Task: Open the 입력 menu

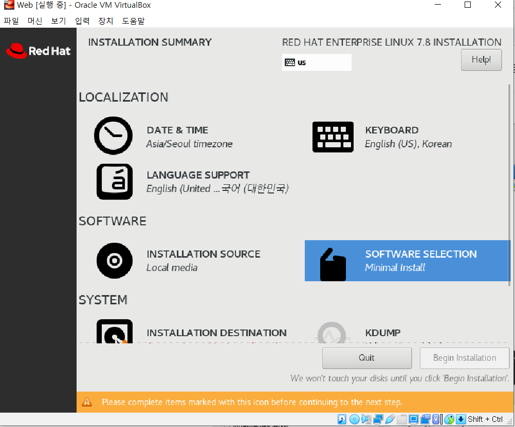Action: coord(82,21)
